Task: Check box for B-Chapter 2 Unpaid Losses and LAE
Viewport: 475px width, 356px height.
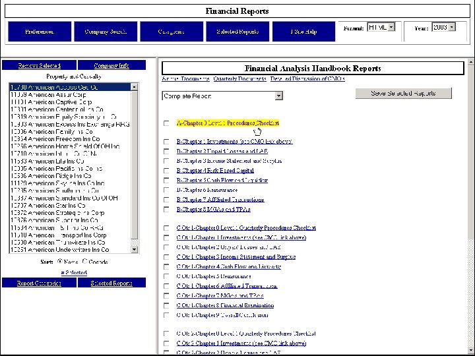Action: tap(166, 152)
